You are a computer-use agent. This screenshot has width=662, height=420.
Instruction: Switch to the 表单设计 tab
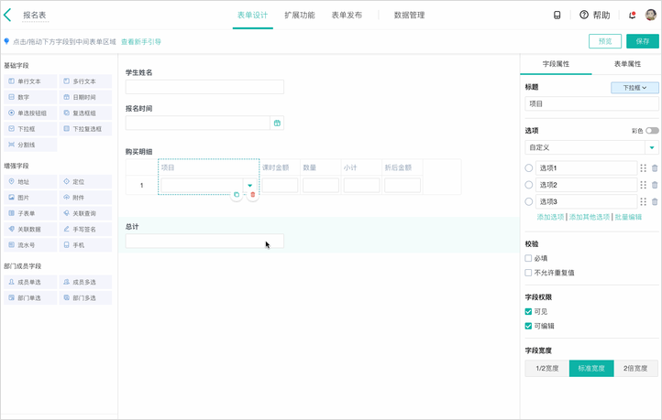[252, 16]
